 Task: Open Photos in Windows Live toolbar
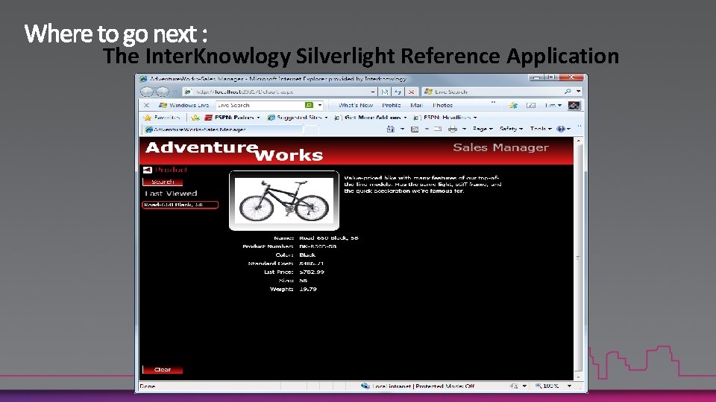(x=442, y=105)
